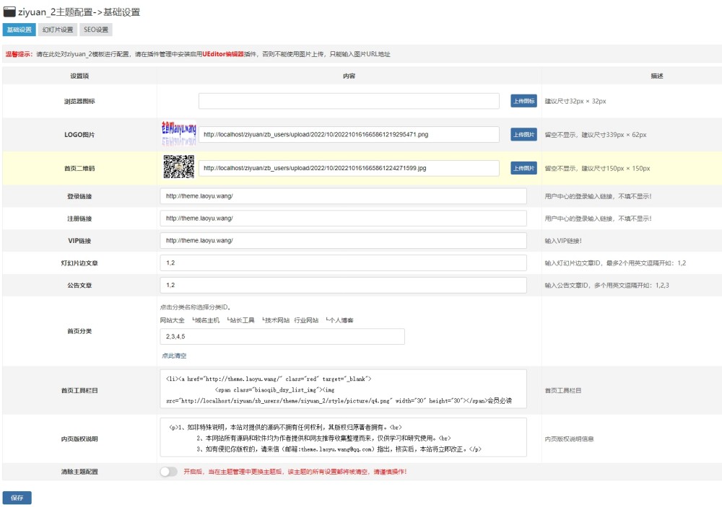
Task: Click the 注册链接 input field
Action: click(343, 218)
